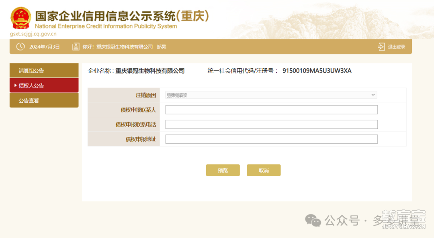
Task: Click the gsxt.scjgj.cq.gov.cn site address
Action: pos(33,34)
